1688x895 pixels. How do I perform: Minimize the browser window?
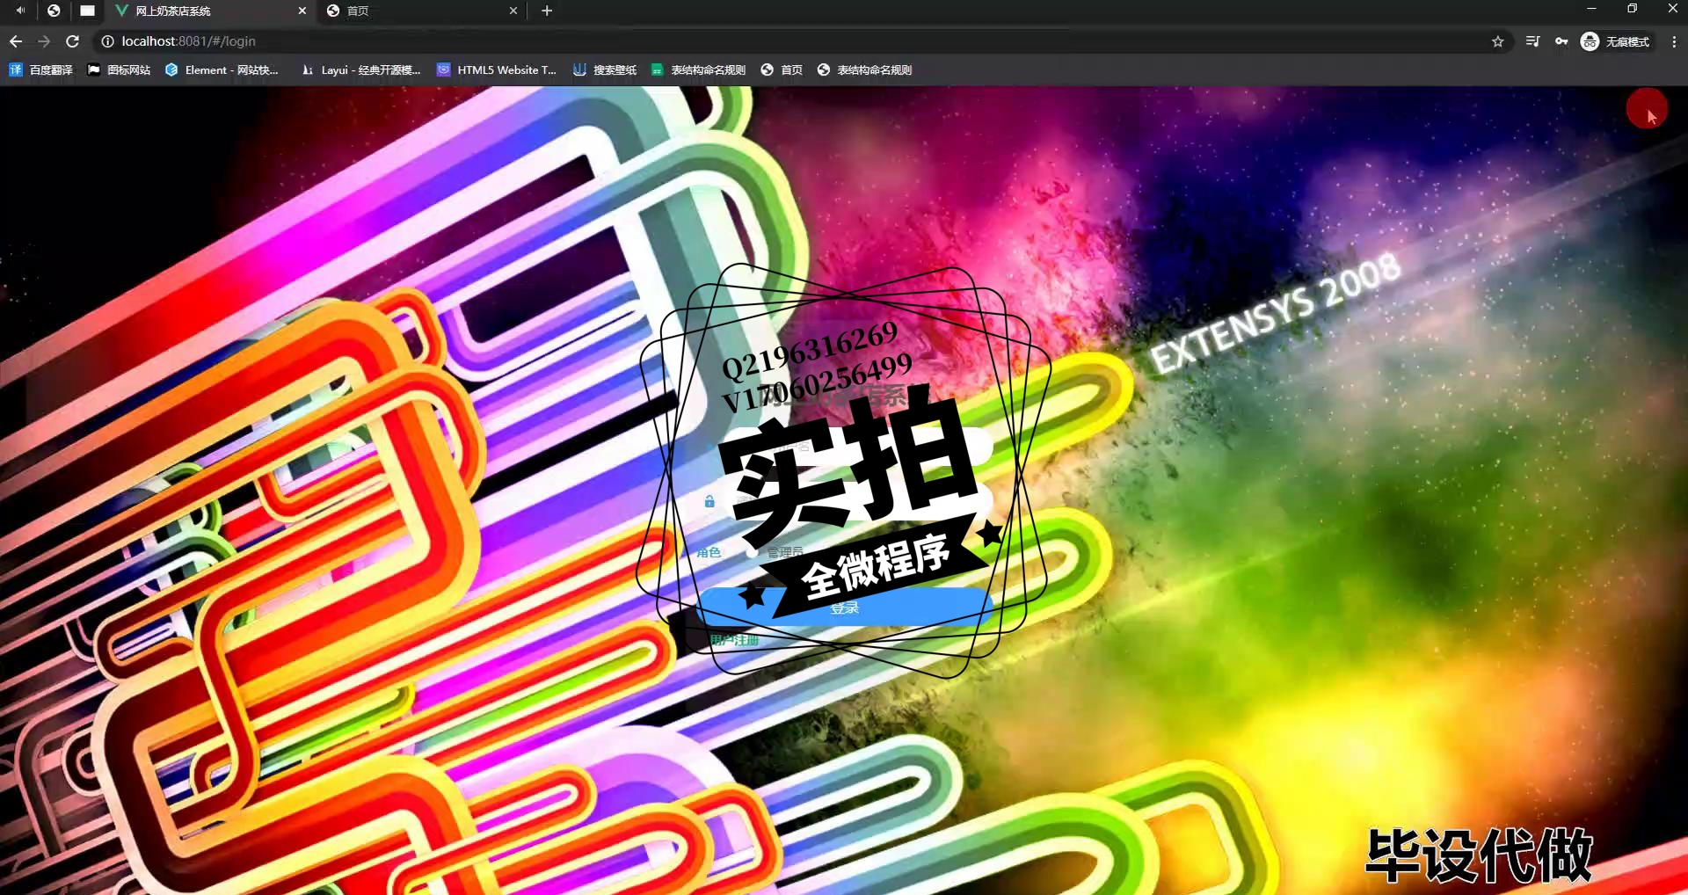point(1591,9)
